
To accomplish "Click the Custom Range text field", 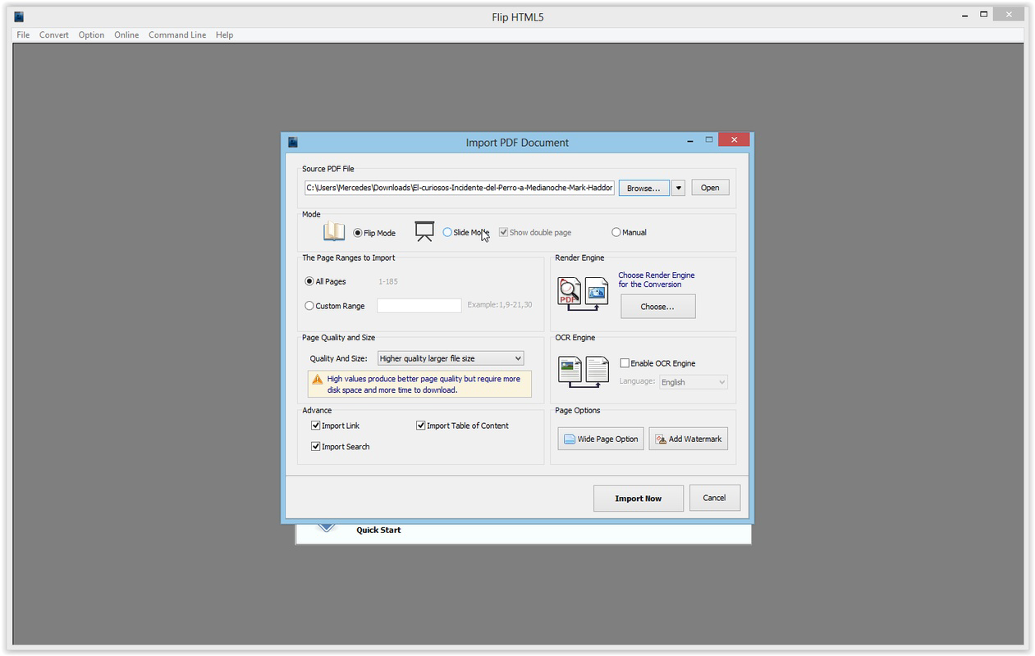I will tap(419, 305).
